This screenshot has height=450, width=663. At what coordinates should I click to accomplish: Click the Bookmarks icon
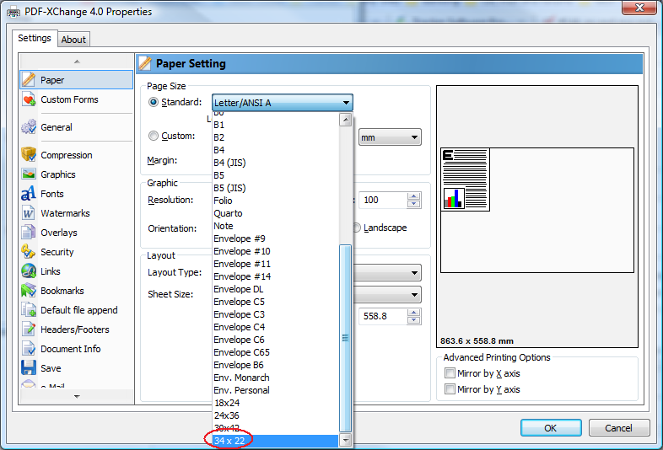29,291
